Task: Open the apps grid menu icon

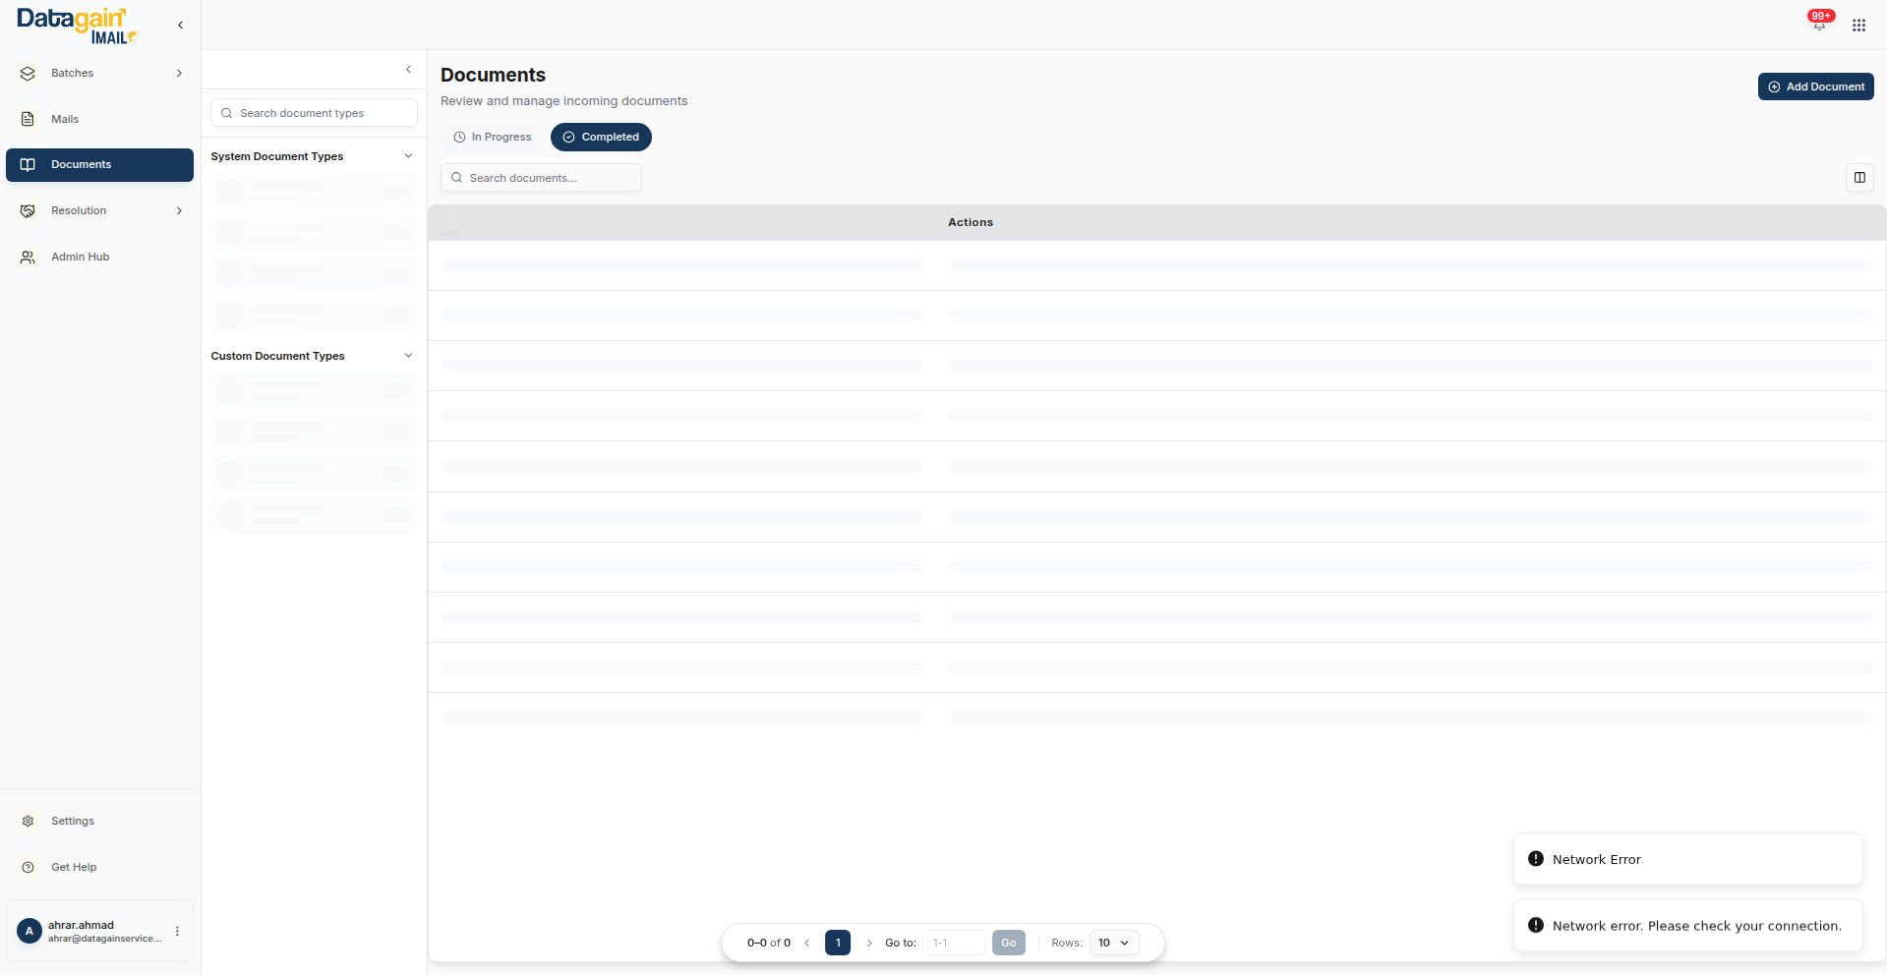Action: click(x=1858, y=26)
